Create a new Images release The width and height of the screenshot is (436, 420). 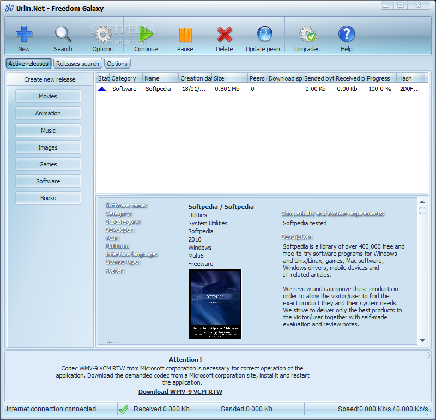(48, 147)
